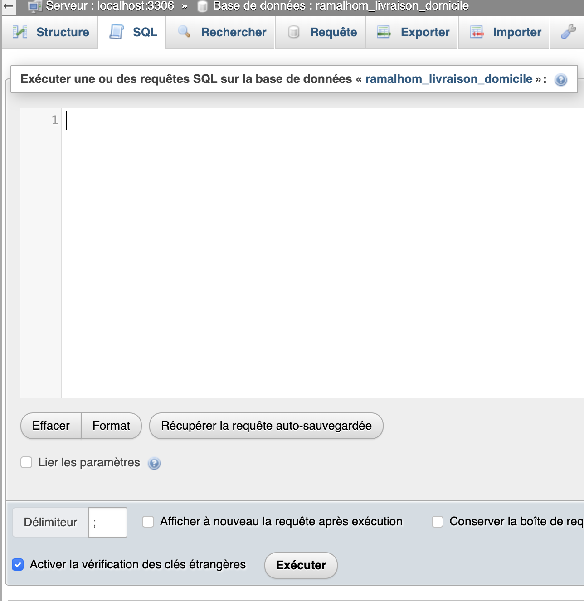The height and width of the screenshot is (601, 584).
Task: Toggle Conserver la boîte de requête checkbox
Action: [x=438, y=522]
